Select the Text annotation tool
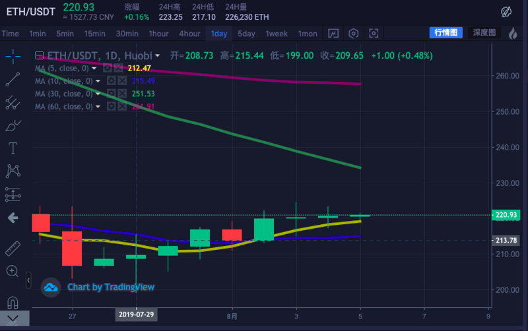The height and width of the screenshot is (331, 528). coord(13,148)
